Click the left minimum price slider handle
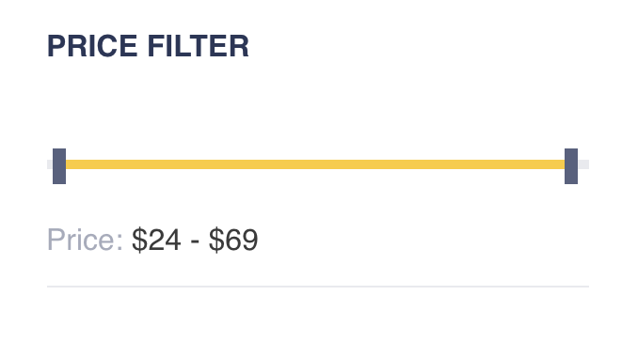The height and width of the screenshot is (342, 638). click(x=59, y=166)
